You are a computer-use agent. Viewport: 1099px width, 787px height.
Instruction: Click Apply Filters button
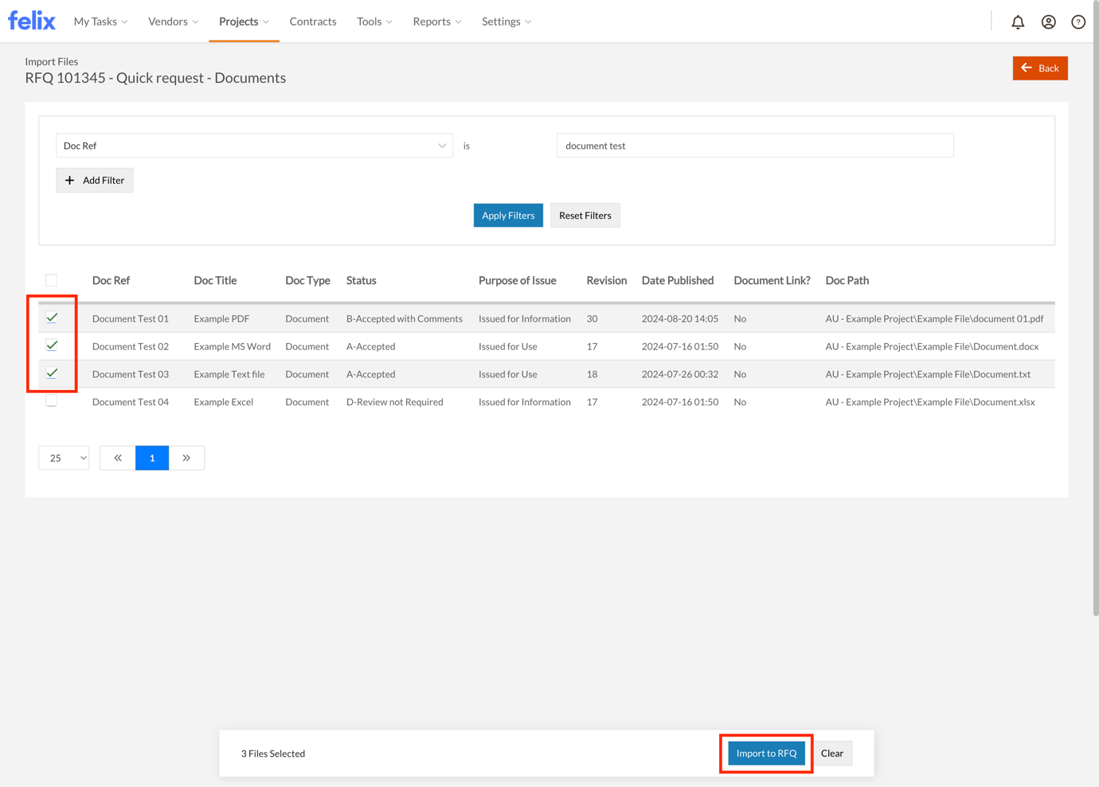click(x=508, y=216)
